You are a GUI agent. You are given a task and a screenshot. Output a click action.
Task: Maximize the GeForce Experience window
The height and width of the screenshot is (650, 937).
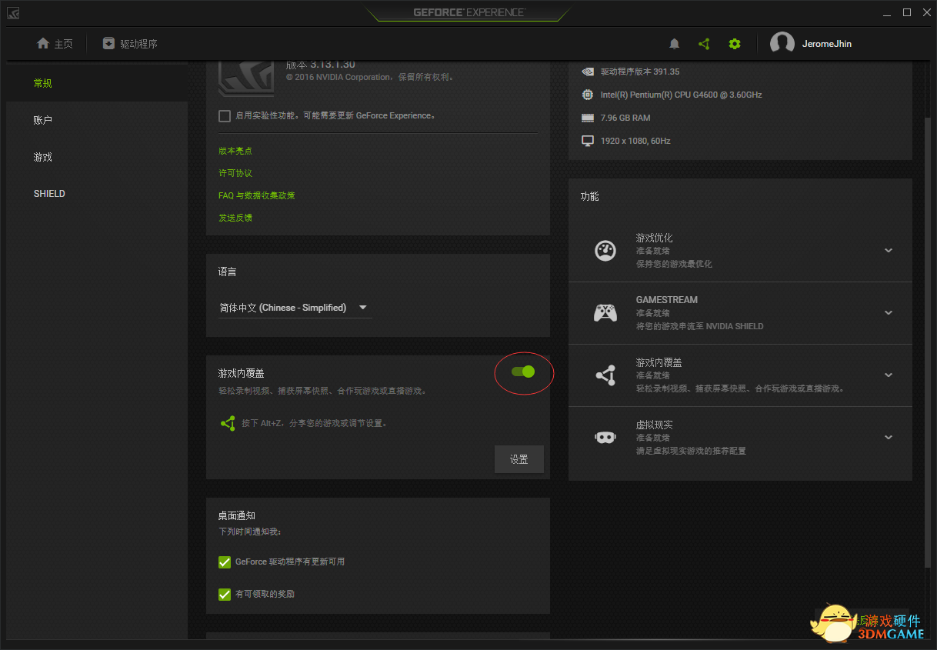pos(907,12)
